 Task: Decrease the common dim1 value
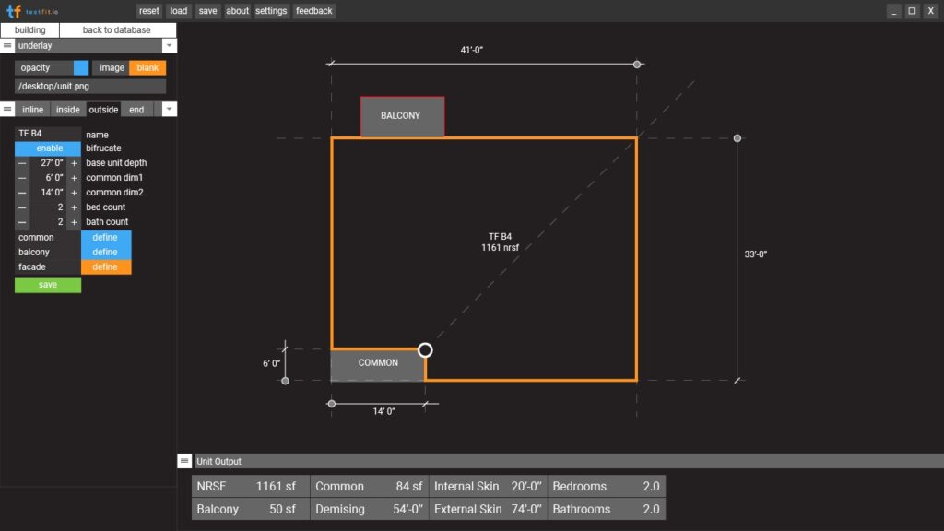click(x=22, y=178)
